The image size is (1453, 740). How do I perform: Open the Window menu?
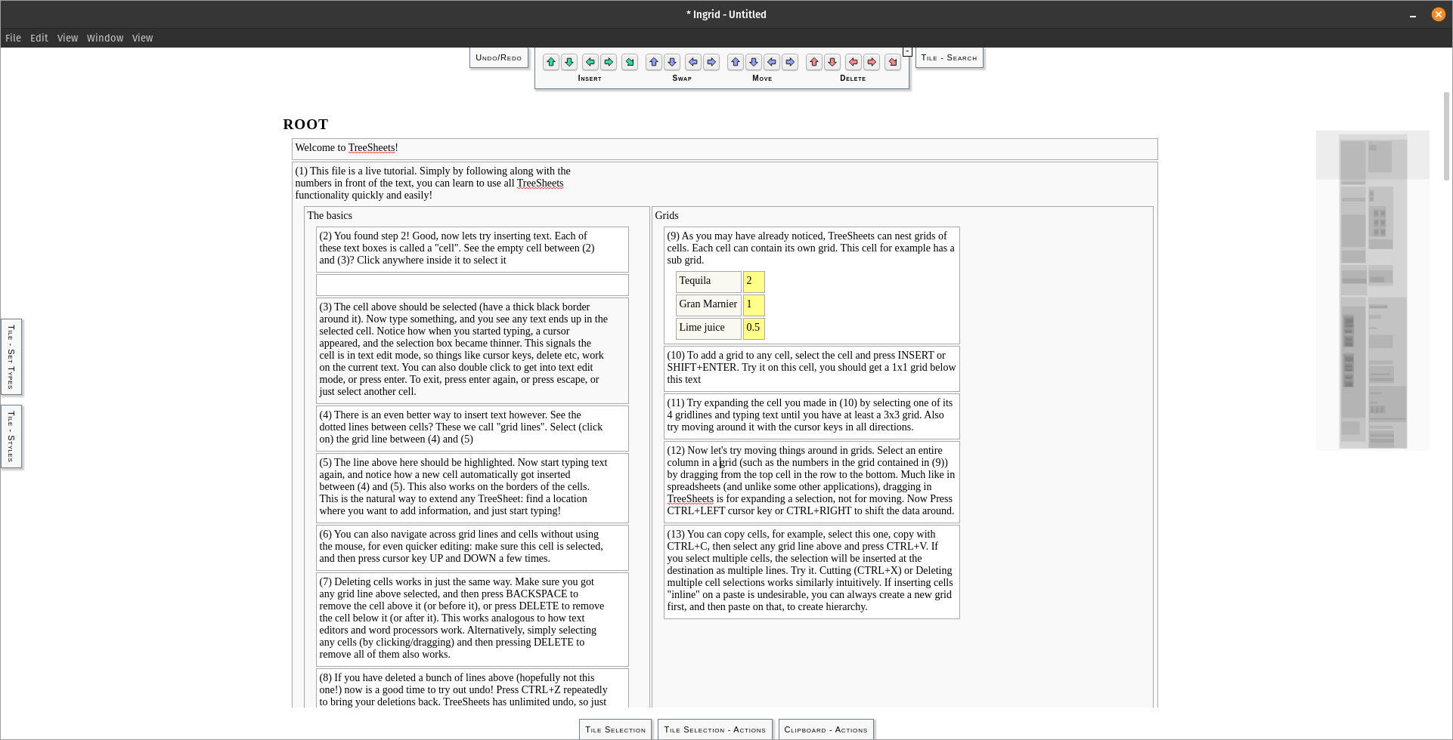coord(105,38)
